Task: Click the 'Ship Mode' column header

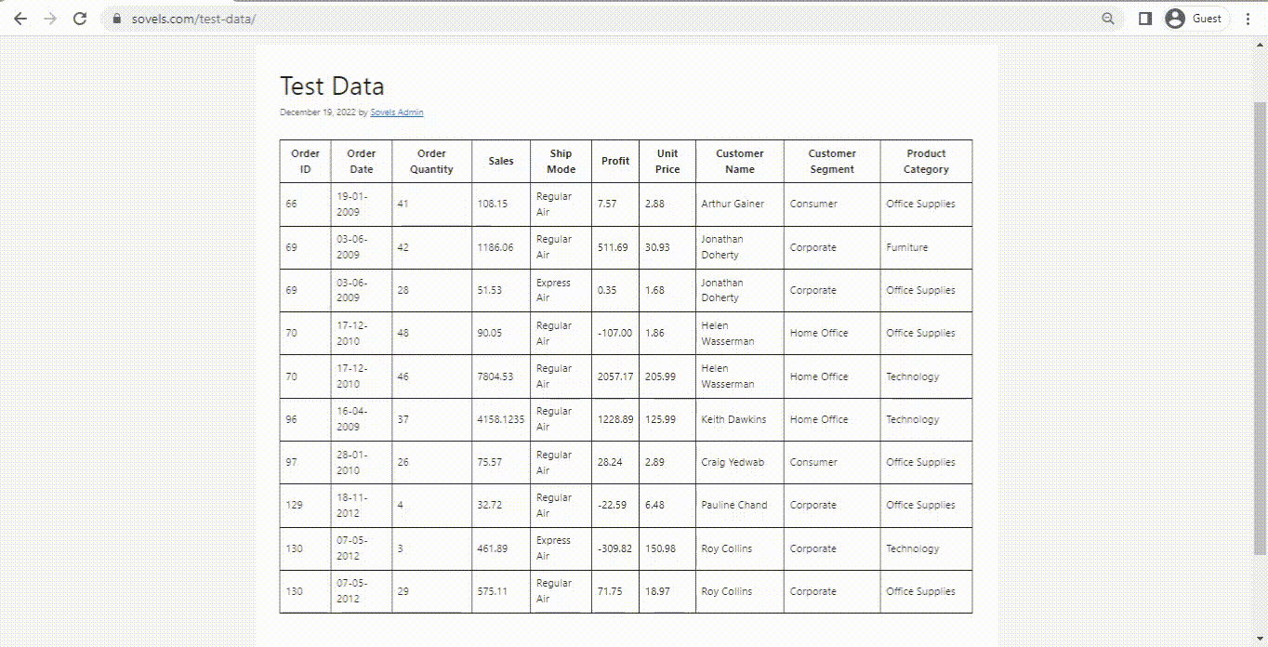Action: [x=561, y=162]
